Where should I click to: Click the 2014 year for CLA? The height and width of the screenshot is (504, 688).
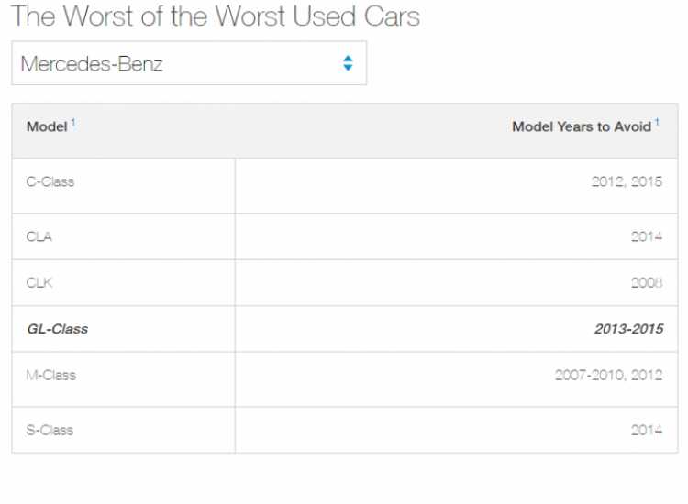(x=647, y=236)
